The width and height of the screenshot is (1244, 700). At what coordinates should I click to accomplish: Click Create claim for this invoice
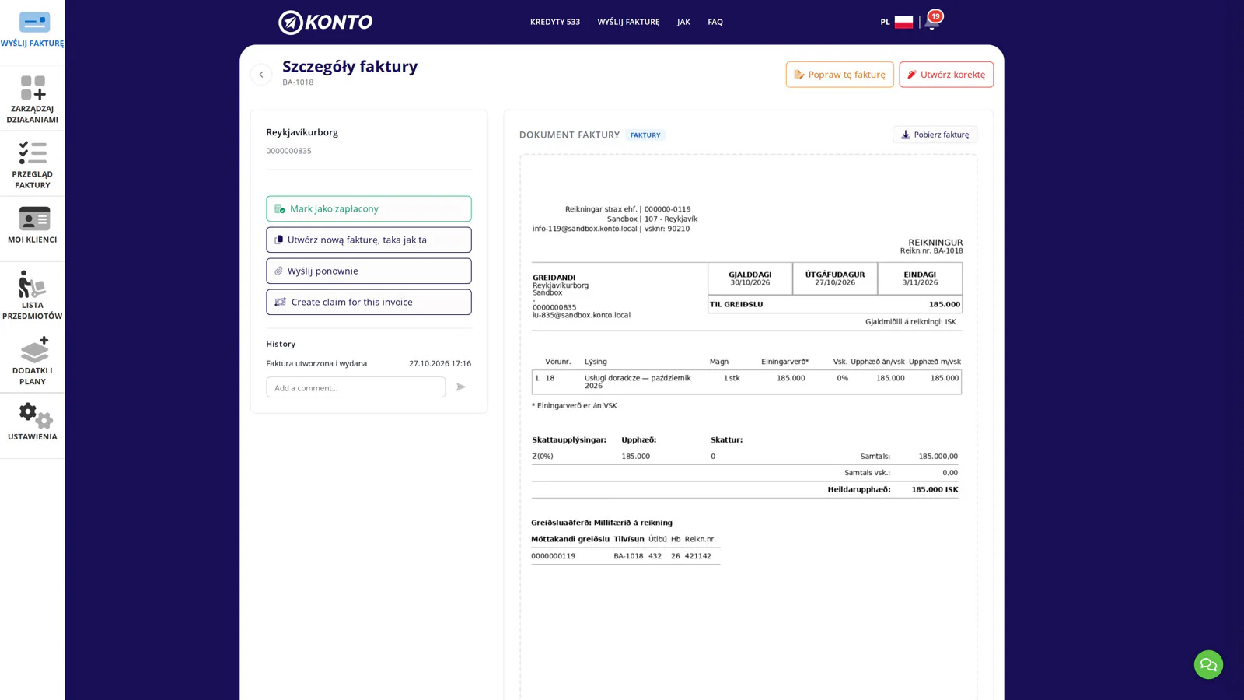point(369,302)
